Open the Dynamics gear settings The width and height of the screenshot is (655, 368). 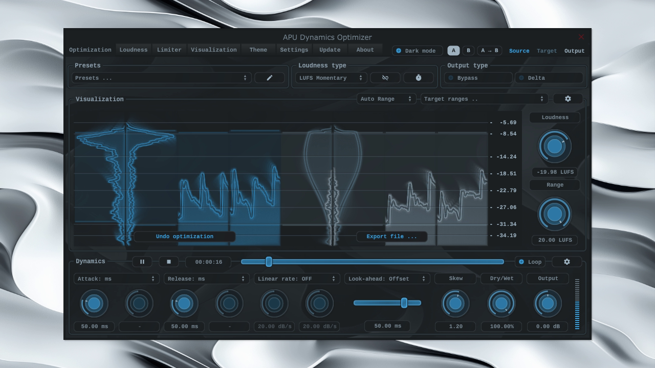(567, 262)
